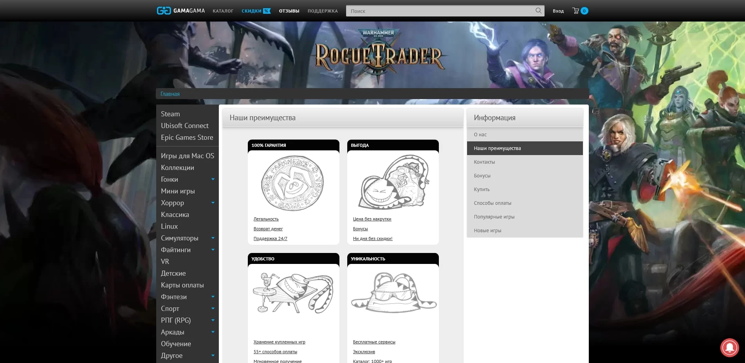Click the 100% guarantee coin illustration
This screenshot has height=363, width=745.
click(x=292, y=183)
